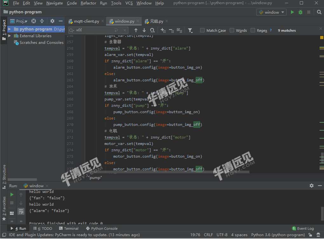The image size is (324, 239).
Task: Click Run console vertical scrollbar
Action: pyautogui.click(x=322, y=214)
